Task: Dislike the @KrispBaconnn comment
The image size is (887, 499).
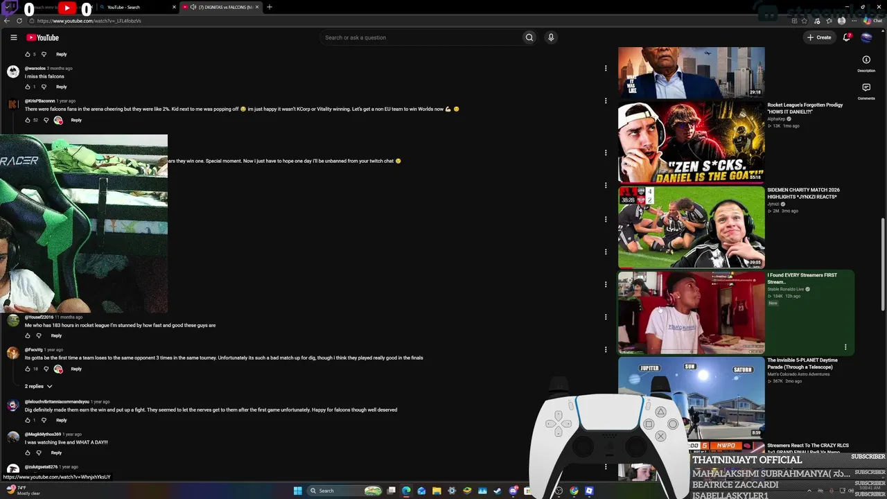Action: [x=46, y=120]
